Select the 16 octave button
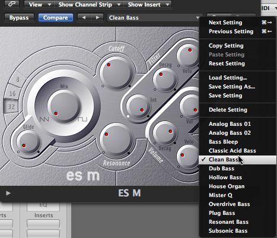The height and width of the screenshot is (238, 277). 12,93
